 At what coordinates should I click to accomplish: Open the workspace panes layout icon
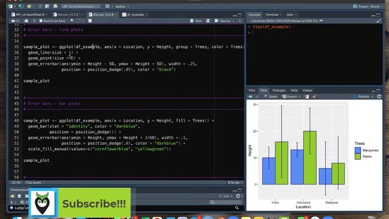[108, 7]
